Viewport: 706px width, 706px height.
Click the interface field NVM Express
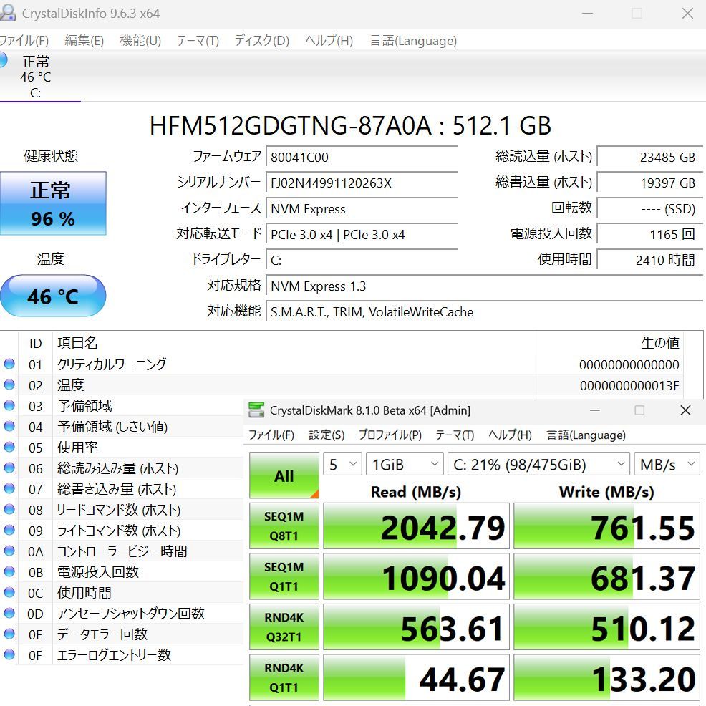coord(362,209)
